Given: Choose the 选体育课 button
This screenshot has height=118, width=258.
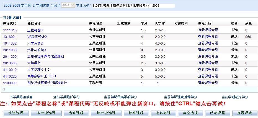Looking at the screenshot, I should (163, 113).
